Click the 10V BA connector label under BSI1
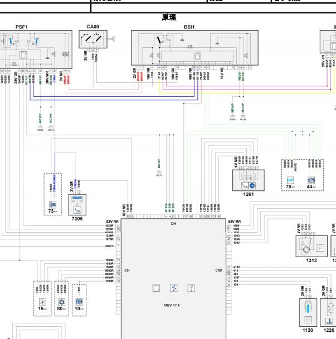Image resolution: width=336 pixels, height=339 pixels. click(173, 73)
